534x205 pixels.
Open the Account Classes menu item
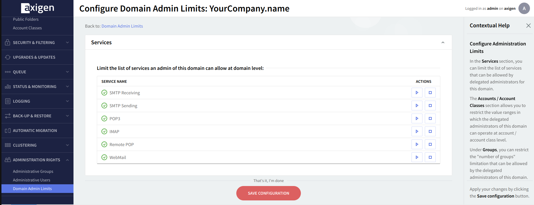27,28
